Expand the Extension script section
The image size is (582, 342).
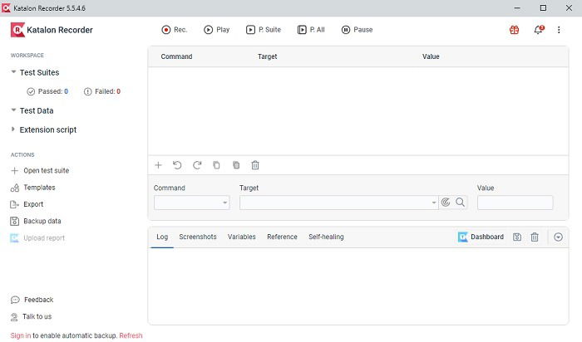(13, 129)
